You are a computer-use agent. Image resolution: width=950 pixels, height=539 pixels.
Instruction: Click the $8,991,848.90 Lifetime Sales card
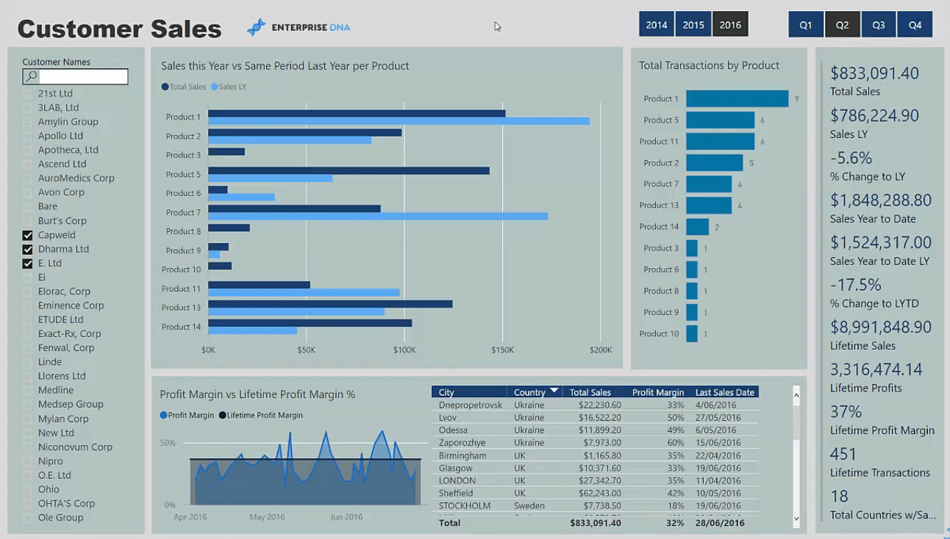tap(881, 335)
